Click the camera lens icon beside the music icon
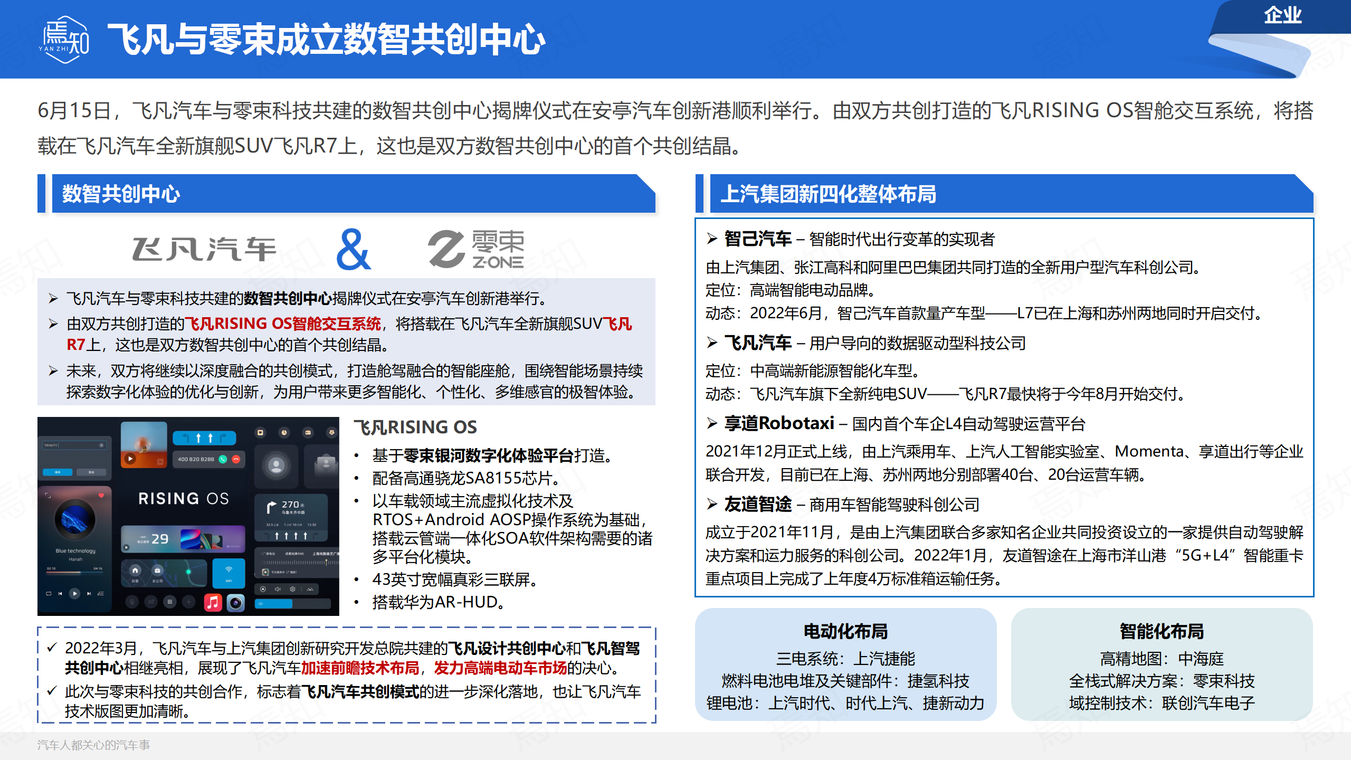Screen dimensions: 1351x760 click(236, 602)
